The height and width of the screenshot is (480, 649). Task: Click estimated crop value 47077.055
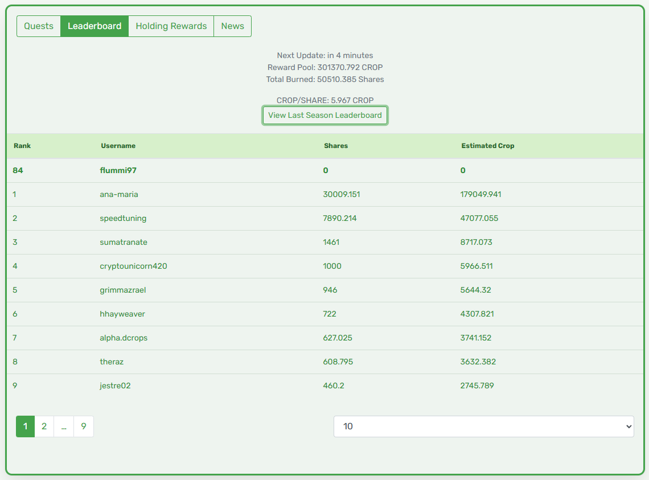point(479,218)
